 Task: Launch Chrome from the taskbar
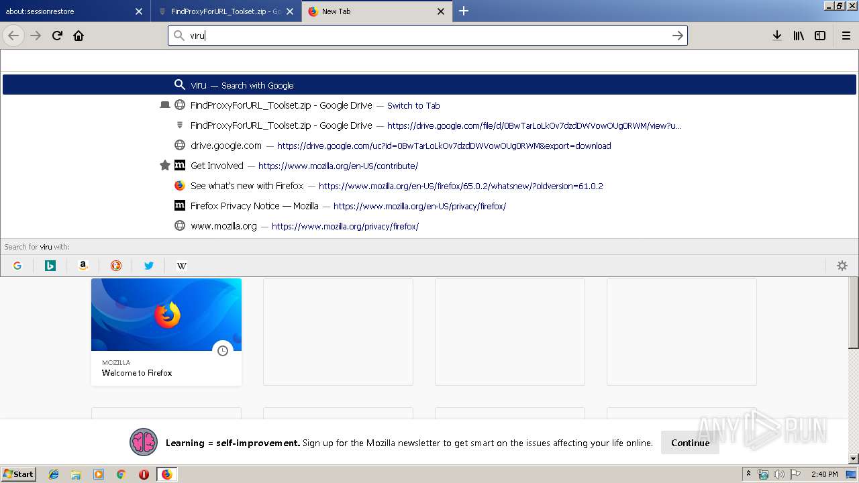[x=121, y=474]
